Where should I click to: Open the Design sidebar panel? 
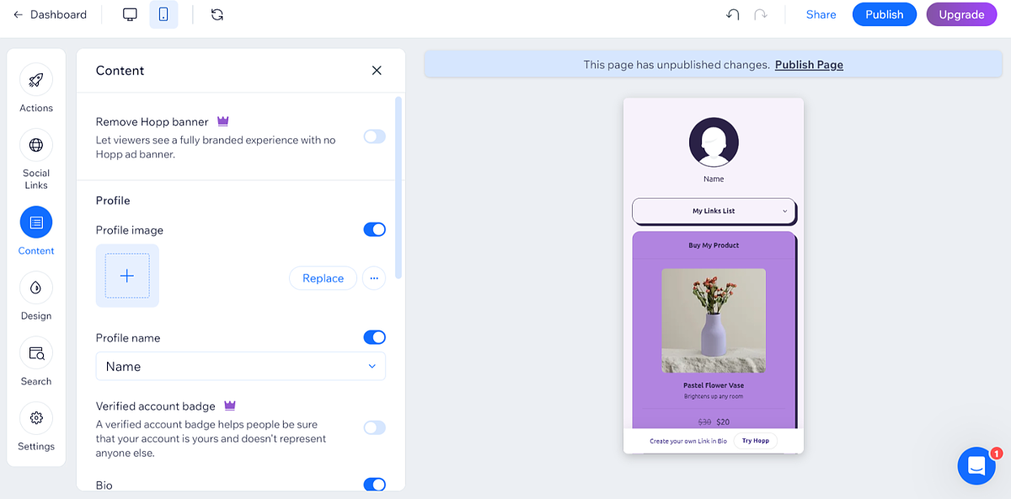pos(36,296)
